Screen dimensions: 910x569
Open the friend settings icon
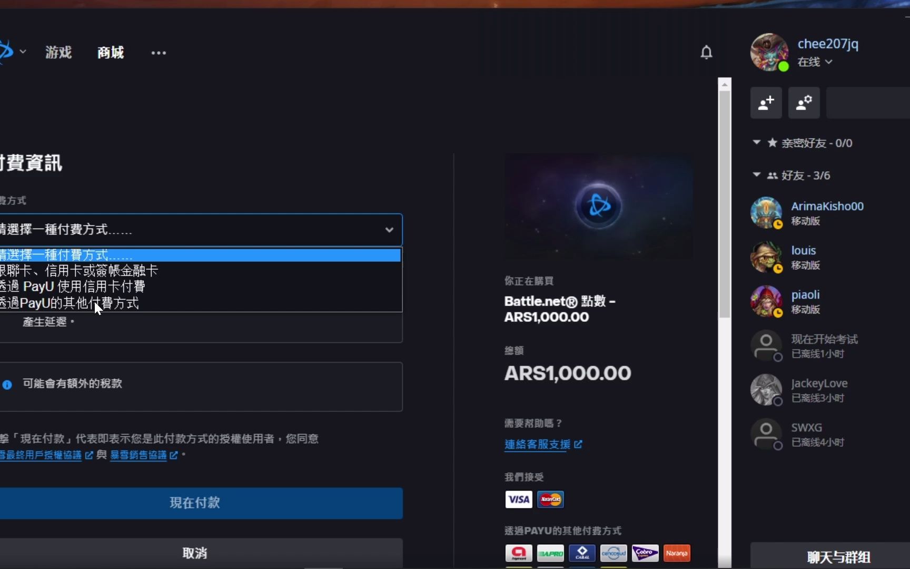[804, 103]
